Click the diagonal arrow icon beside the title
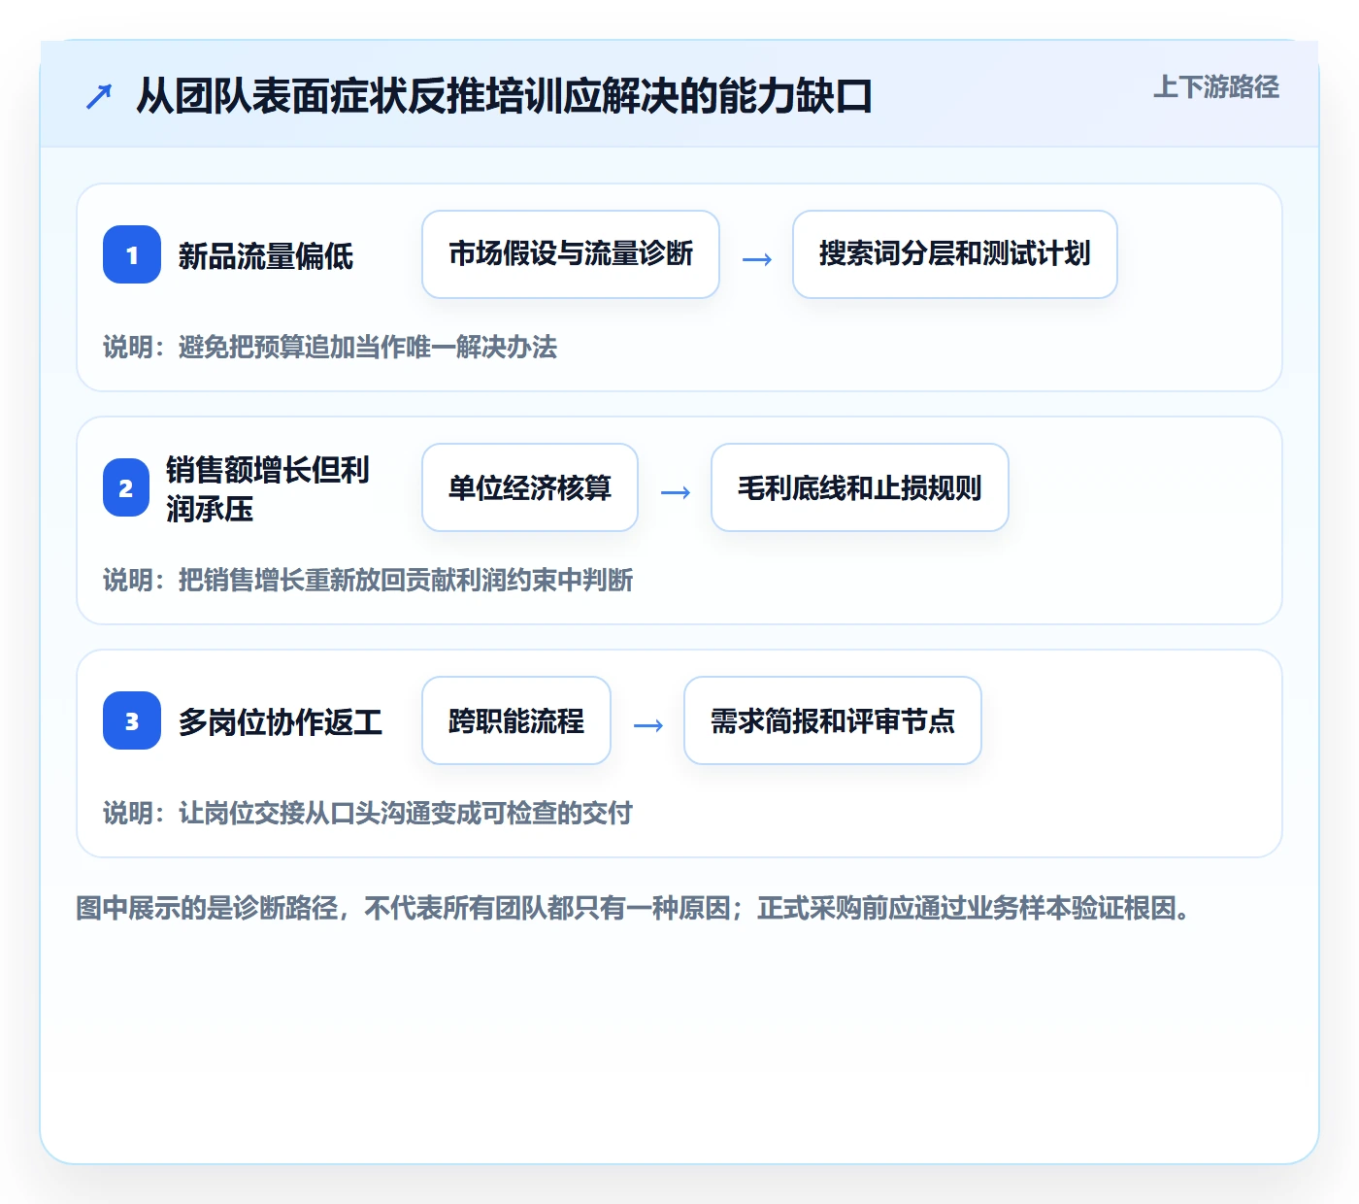 99,97
